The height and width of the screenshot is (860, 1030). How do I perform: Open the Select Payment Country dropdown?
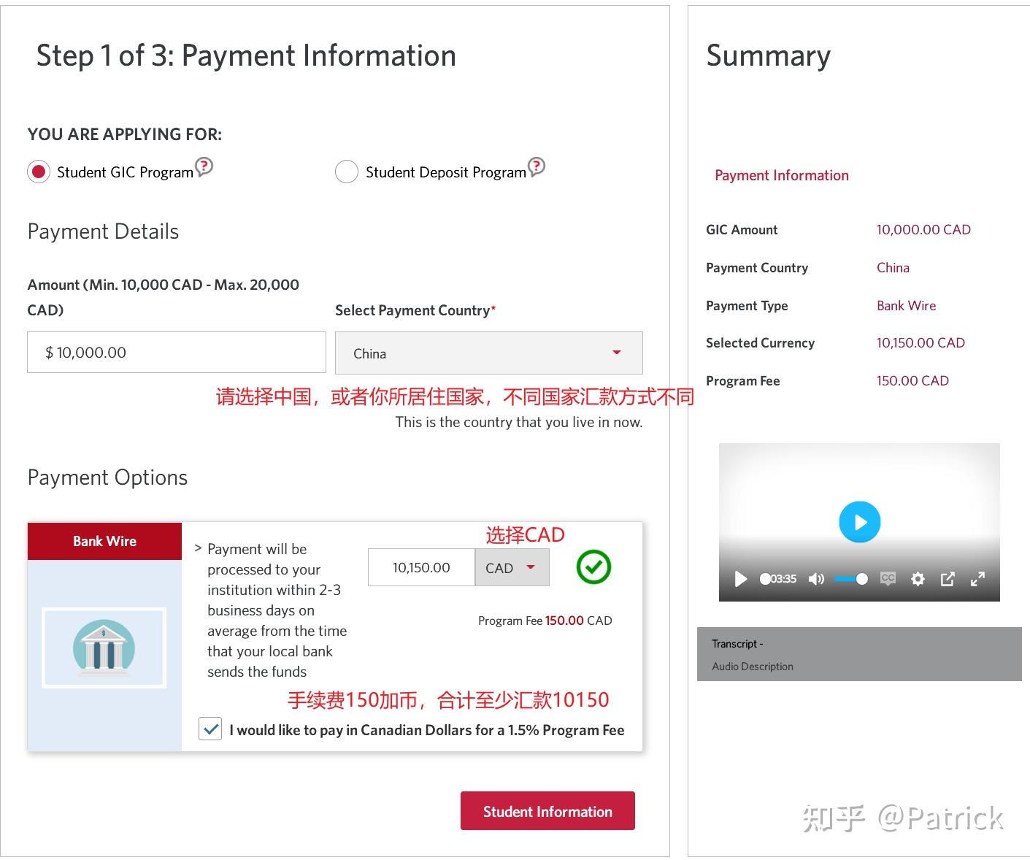click(x=617, y=353)
